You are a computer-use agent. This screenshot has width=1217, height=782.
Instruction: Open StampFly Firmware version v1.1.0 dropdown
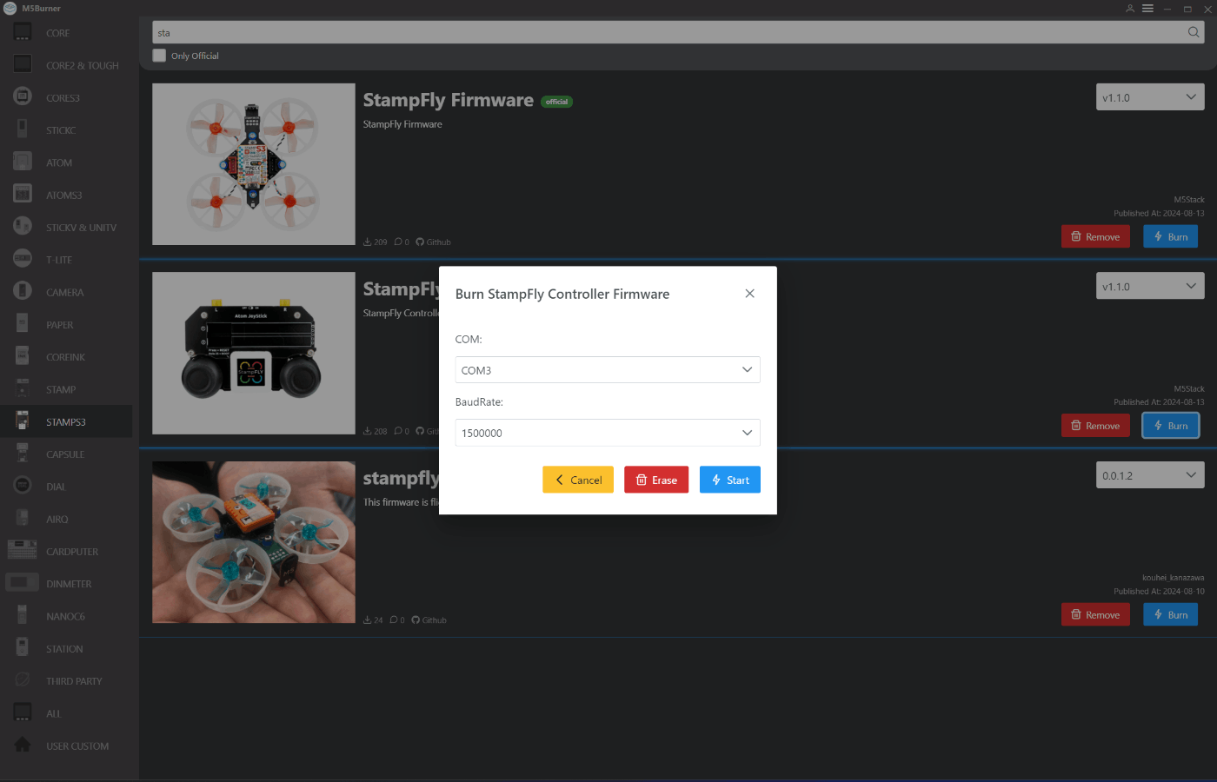click(1150, 97)
